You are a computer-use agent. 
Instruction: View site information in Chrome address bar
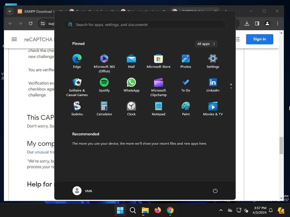pos(43,23)
